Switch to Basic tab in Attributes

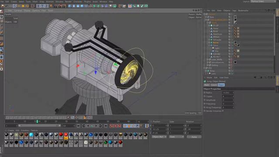click(x=207, y=85)
